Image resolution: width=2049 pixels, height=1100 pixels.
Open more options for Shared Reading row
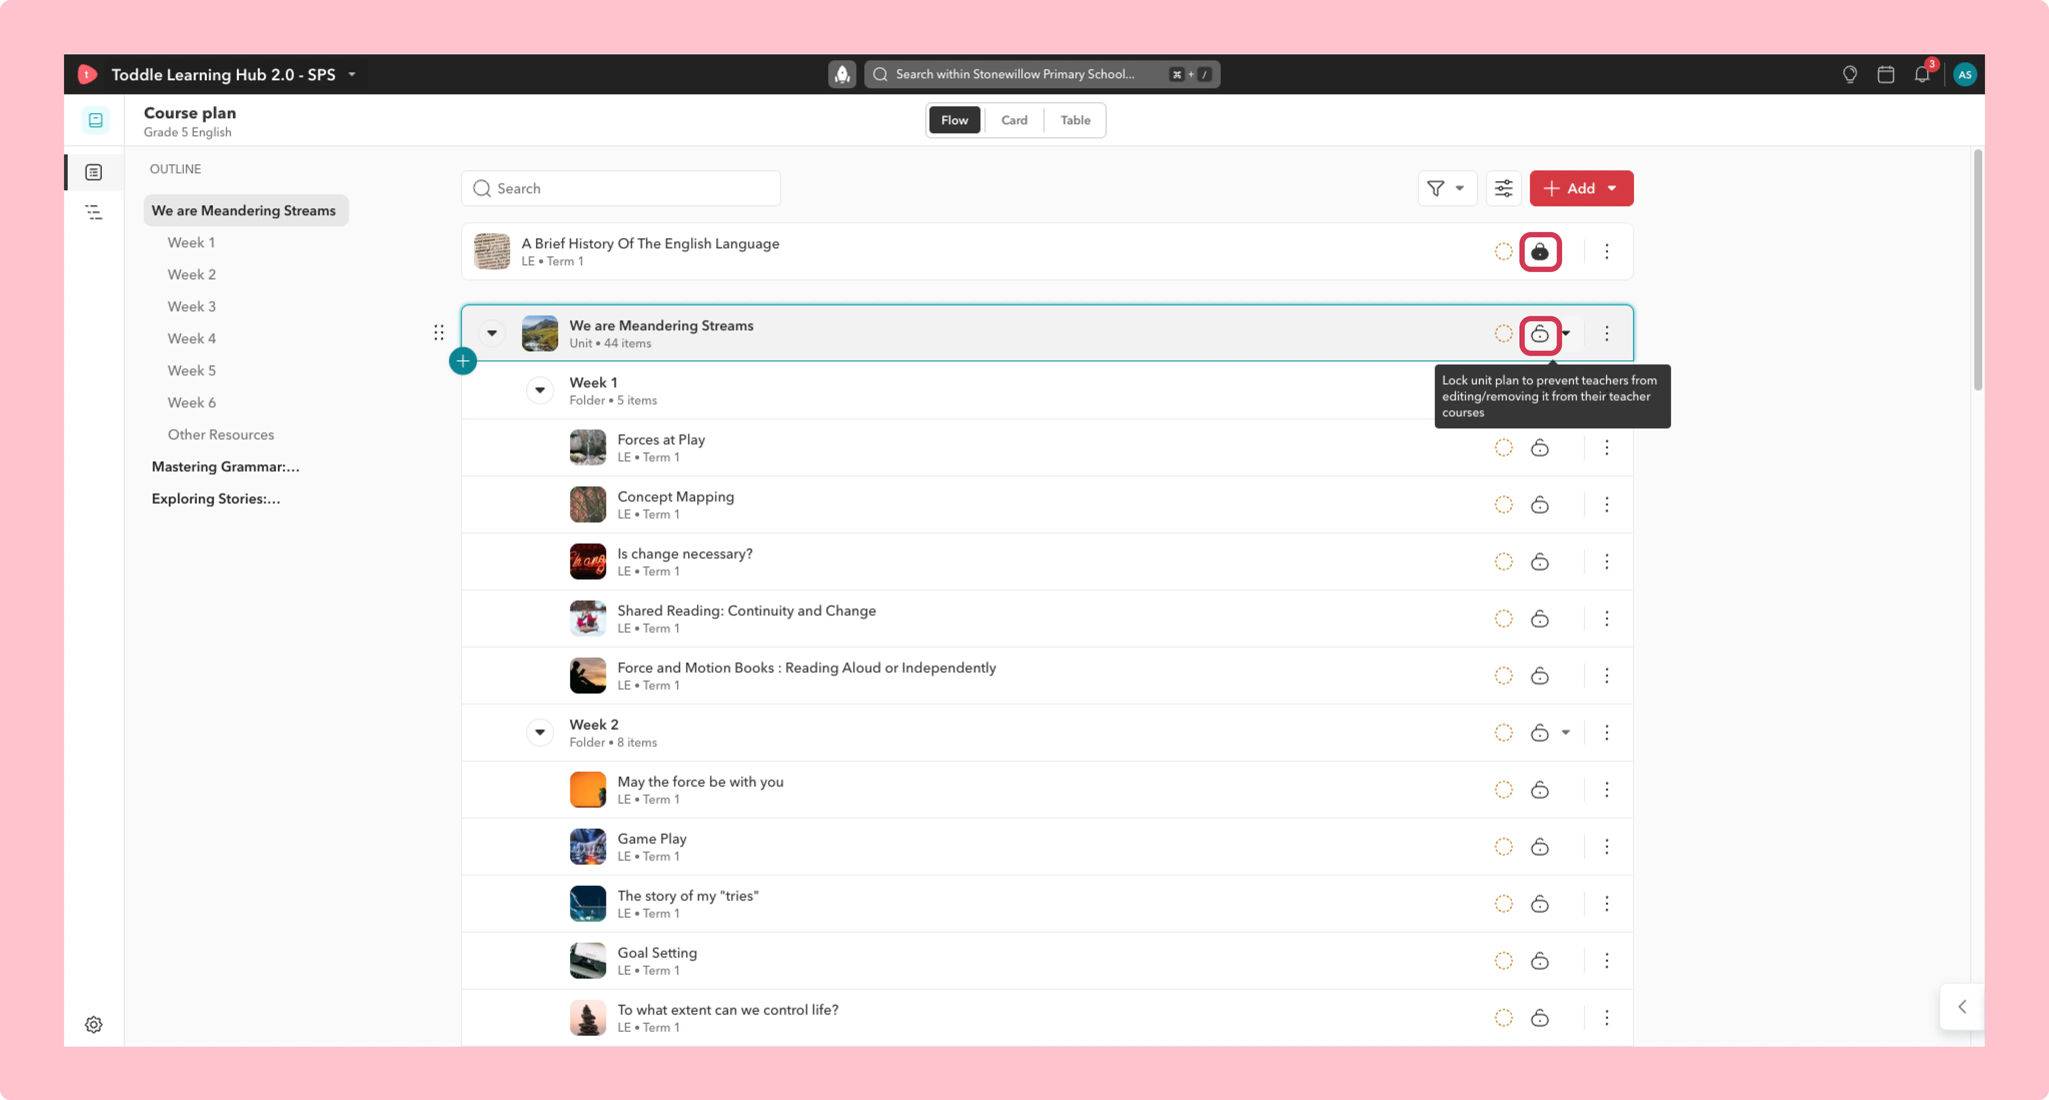pyautogui.click(x=1607, y=618)
